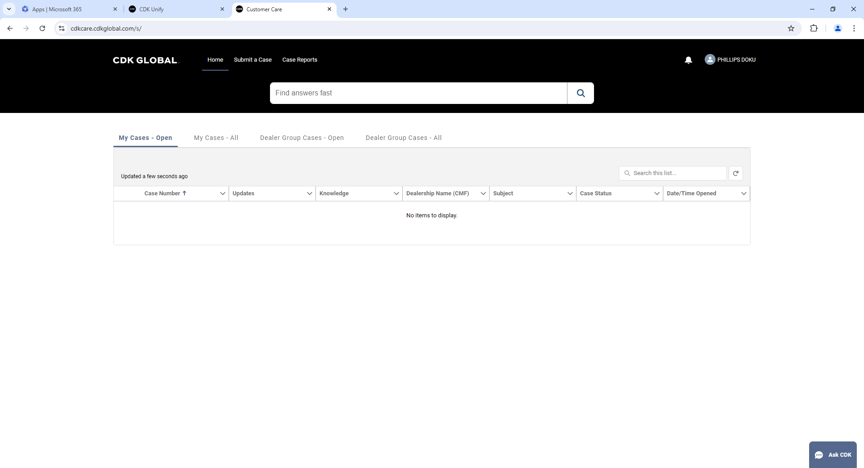The image size is (864, 468).
Task: Expand the Knowledge column dropdown chevron
Action: (396, 193)
